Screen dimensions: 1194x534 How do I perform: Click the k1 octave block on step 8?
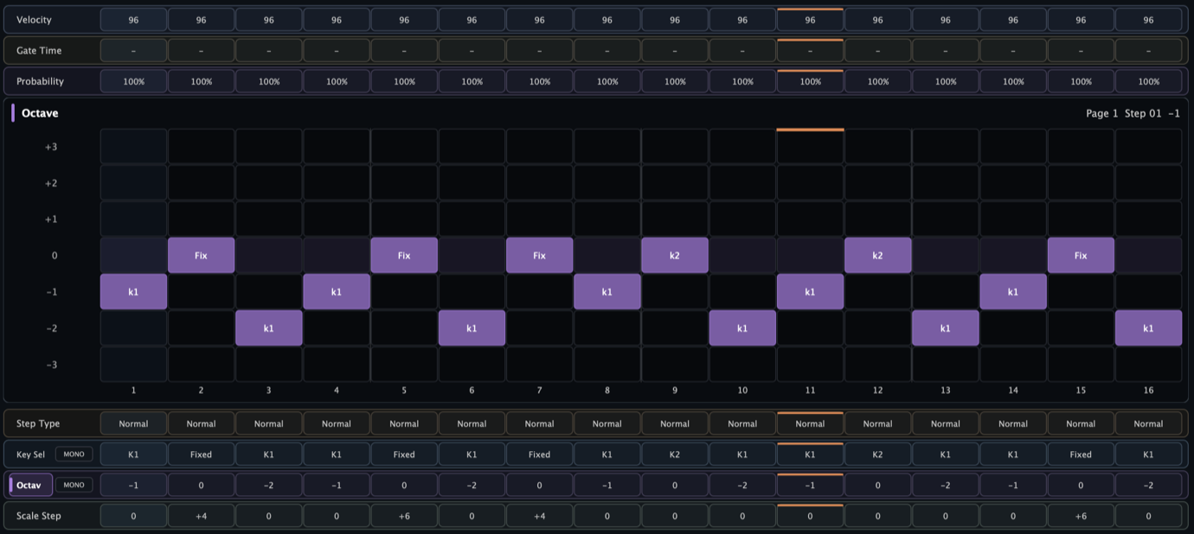tap(607, 292)
